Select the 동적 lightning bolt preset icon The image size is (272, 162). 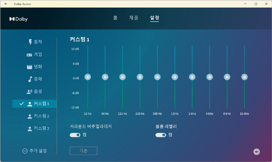[x=30, y=42]
